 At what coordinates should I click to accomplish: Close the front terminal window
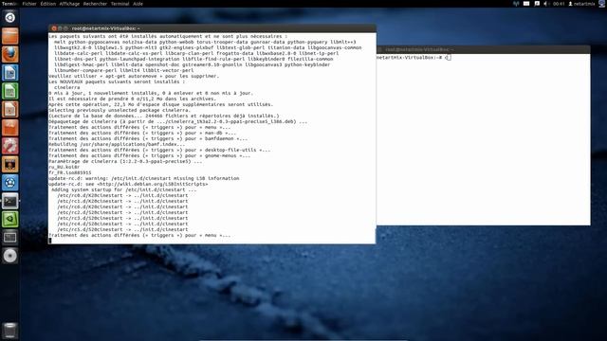pos(54,28)
